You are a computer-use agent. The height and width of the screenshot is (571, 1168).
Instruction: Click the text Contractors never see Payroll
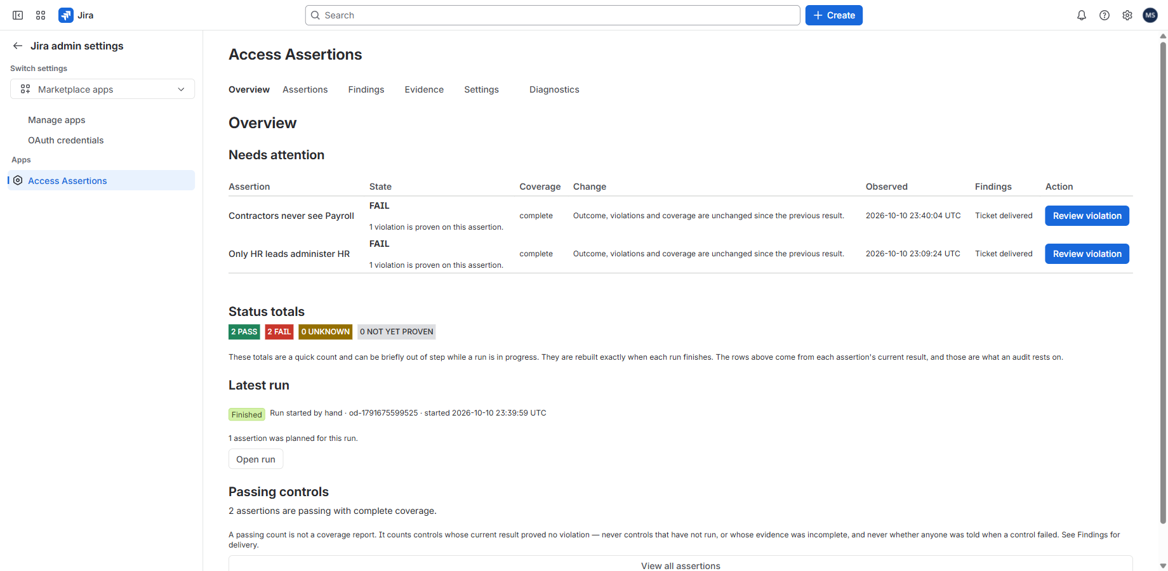(291, 216)
